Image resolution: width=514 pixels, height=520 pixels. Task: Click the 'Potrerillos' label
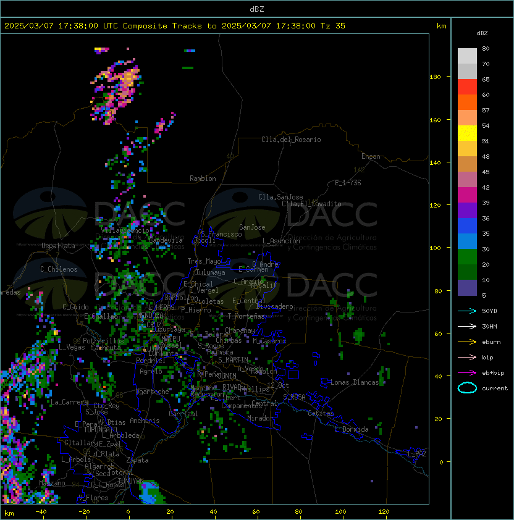click(x=103, y=341)
